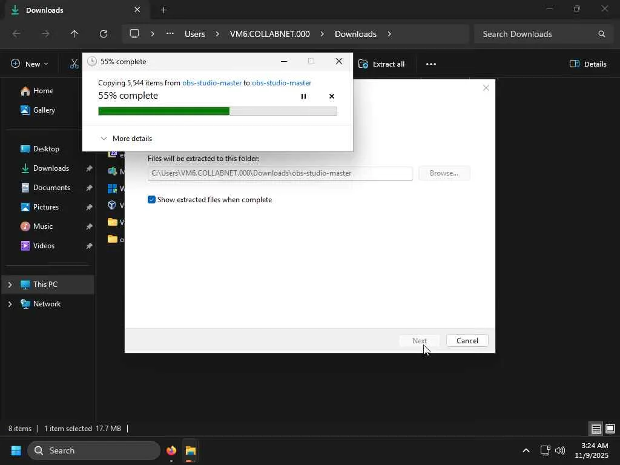Click the search magnifier icon

click(601, 34)
